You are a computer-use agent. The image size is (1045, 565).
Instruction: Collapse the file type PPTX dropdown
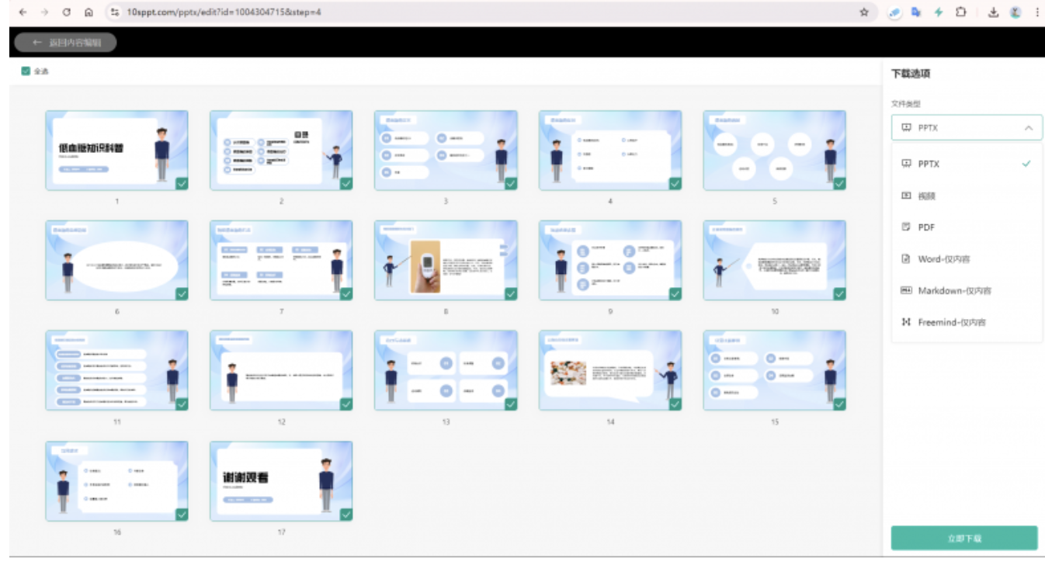[966, 128]
